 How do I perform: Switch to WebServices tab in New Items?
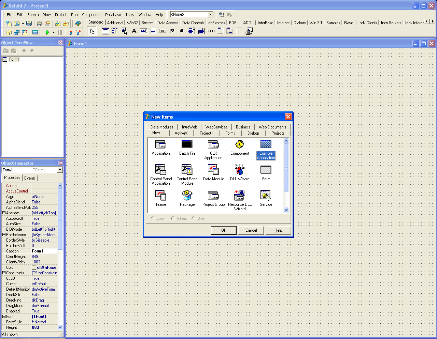(x=216, y=127)
